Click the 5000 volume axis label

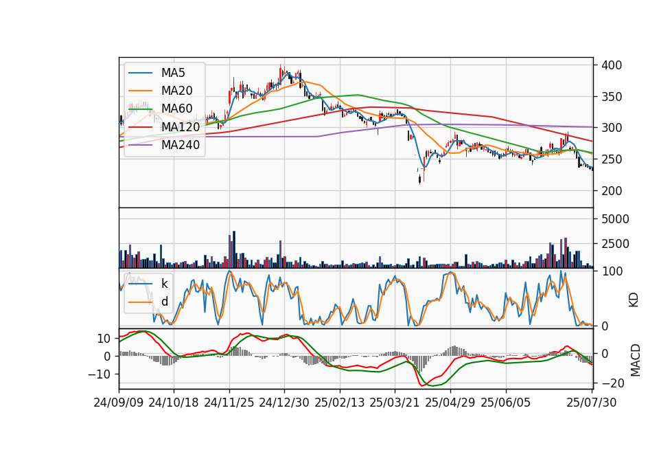point(615,219)
